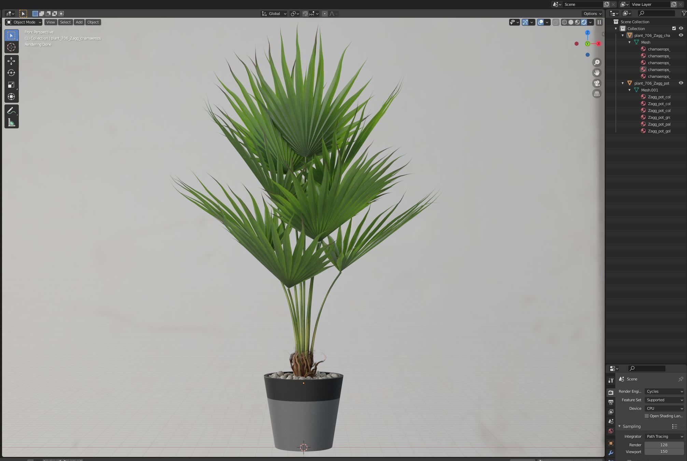Open the Render Engine Cycles dropdown
Screen dimensions: 687x461
(664, 391)
